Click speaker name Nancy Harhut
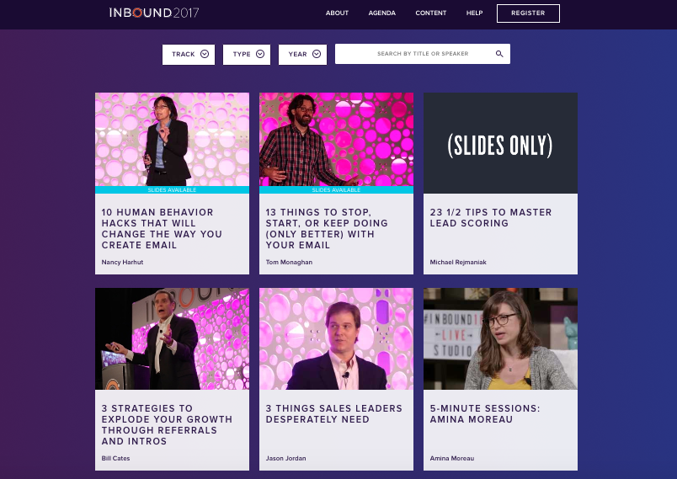Screen dimensions: 677x479 pyautogui.click(x=122, y=262)
